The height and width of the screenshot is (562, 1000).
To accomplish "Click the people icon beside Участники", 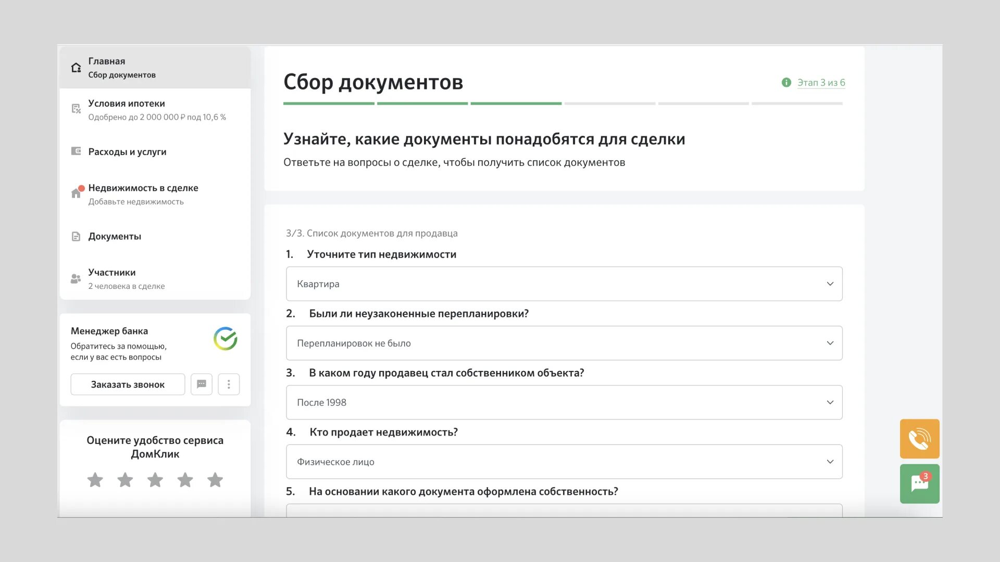I will [76, 278].
